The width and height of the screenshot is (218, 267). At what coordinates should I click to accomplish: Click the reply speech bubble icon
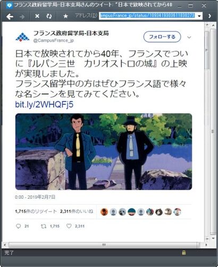pyautogui.click(x=18, y=226)
